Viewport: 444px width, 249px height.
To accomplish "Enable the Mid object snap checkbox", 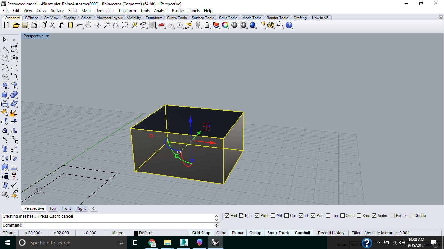I will pos(273,216).
